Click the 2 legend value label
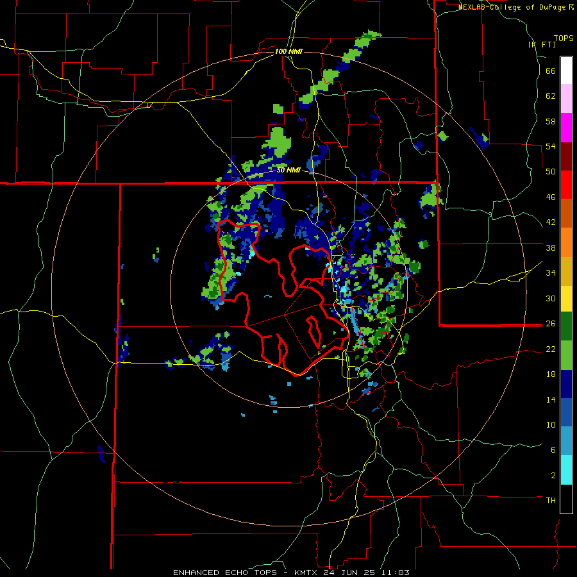This screenshot has width=577, height=577. tap(553, 476)
